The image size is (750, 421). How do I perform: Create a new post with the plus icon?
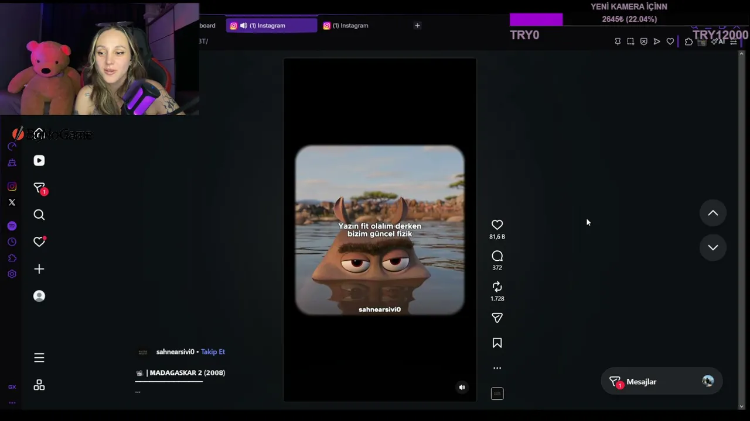[39, 269]
